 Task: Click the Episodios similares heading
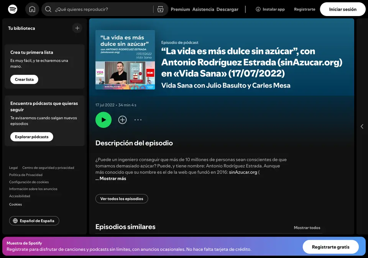point(125,227)
